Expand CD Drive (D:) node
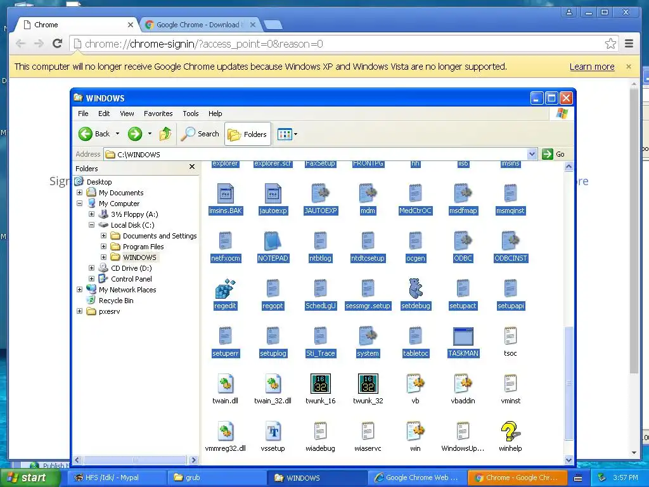Image resolution: width=649 pixels, height=487 pixels. coord(91,268)
